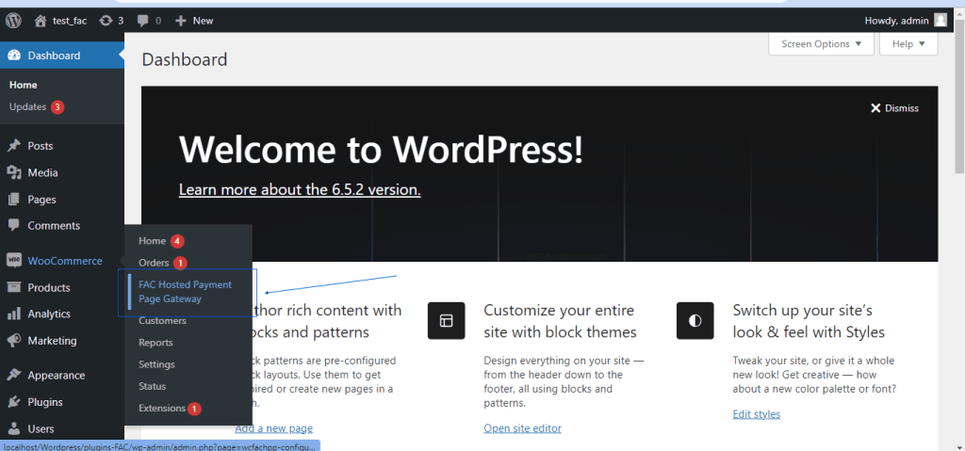The image size is (965, 451).
Task: Click the Products archive box icon
Action: pyautogui.click(x=14, y=287)
